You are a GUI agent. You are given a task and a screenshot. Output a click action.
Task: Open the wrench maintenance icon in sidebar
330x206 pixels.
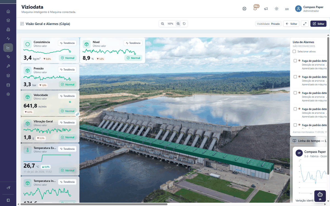(8, 66)
